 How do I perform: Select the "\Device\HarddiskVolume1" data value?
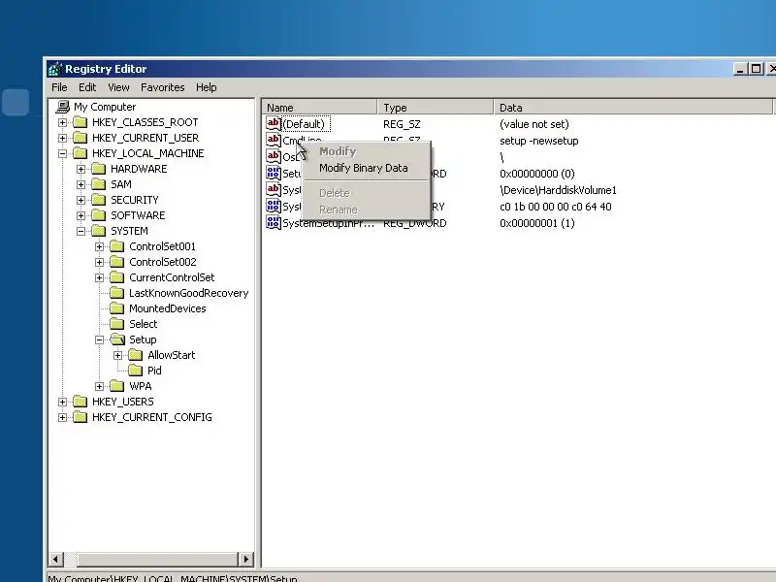coord(558,190)
